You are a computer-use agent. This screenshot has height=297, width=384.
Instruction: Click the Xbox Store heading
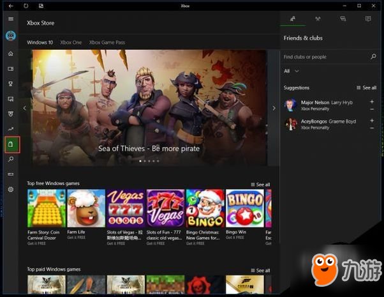41,23
